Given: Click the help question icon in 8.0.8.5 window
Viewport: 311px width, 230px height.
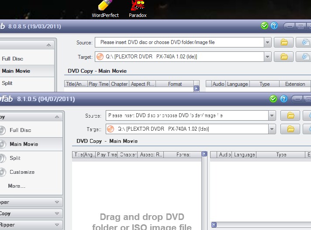Looking at the screenshot, I should pyautogui.click(x=274, y=26).
